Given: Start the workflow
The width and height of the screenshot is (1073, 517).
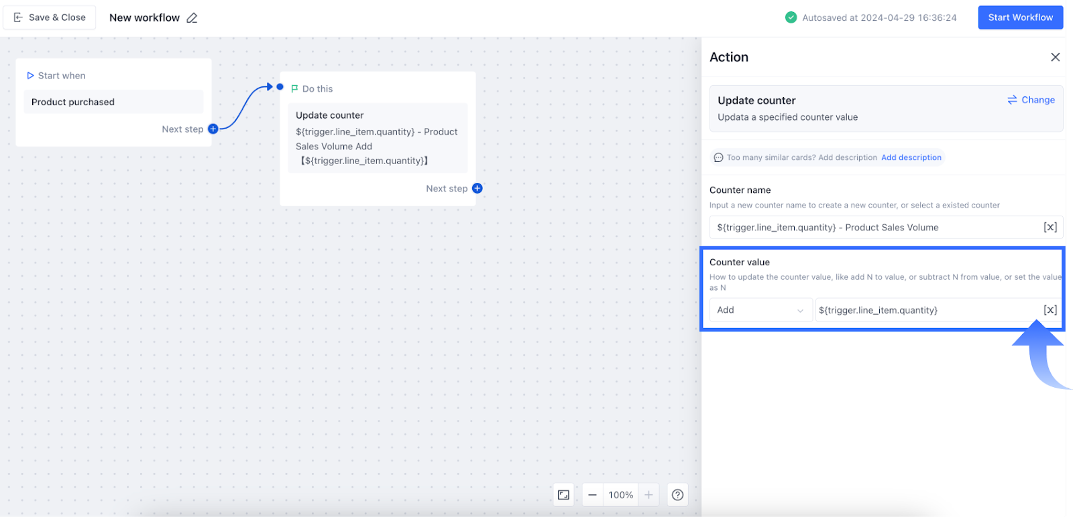Looking at the screenshot, I should (1020, 17).
